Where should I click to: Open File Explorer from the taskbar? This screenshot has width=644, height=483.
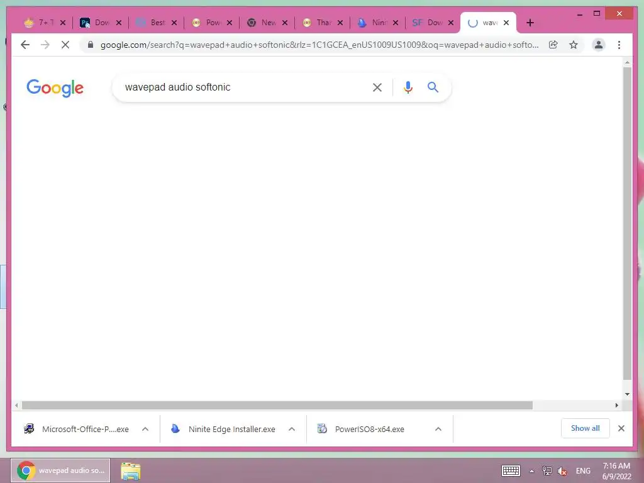(131, 471)
